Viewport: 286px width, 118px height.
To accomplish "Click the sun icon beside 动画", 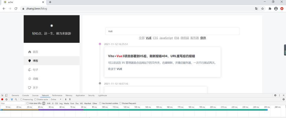I will pyautogui.click(x=29, y=78).
